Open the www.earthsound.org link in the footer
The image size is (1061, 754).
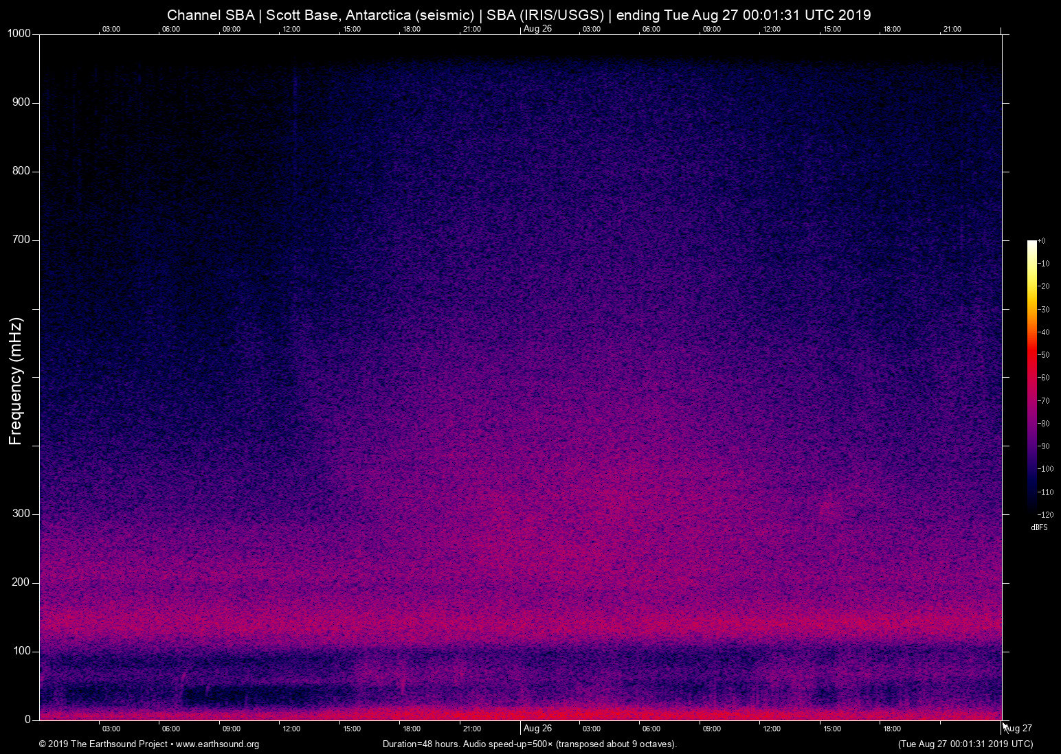[x=218, y=744]
